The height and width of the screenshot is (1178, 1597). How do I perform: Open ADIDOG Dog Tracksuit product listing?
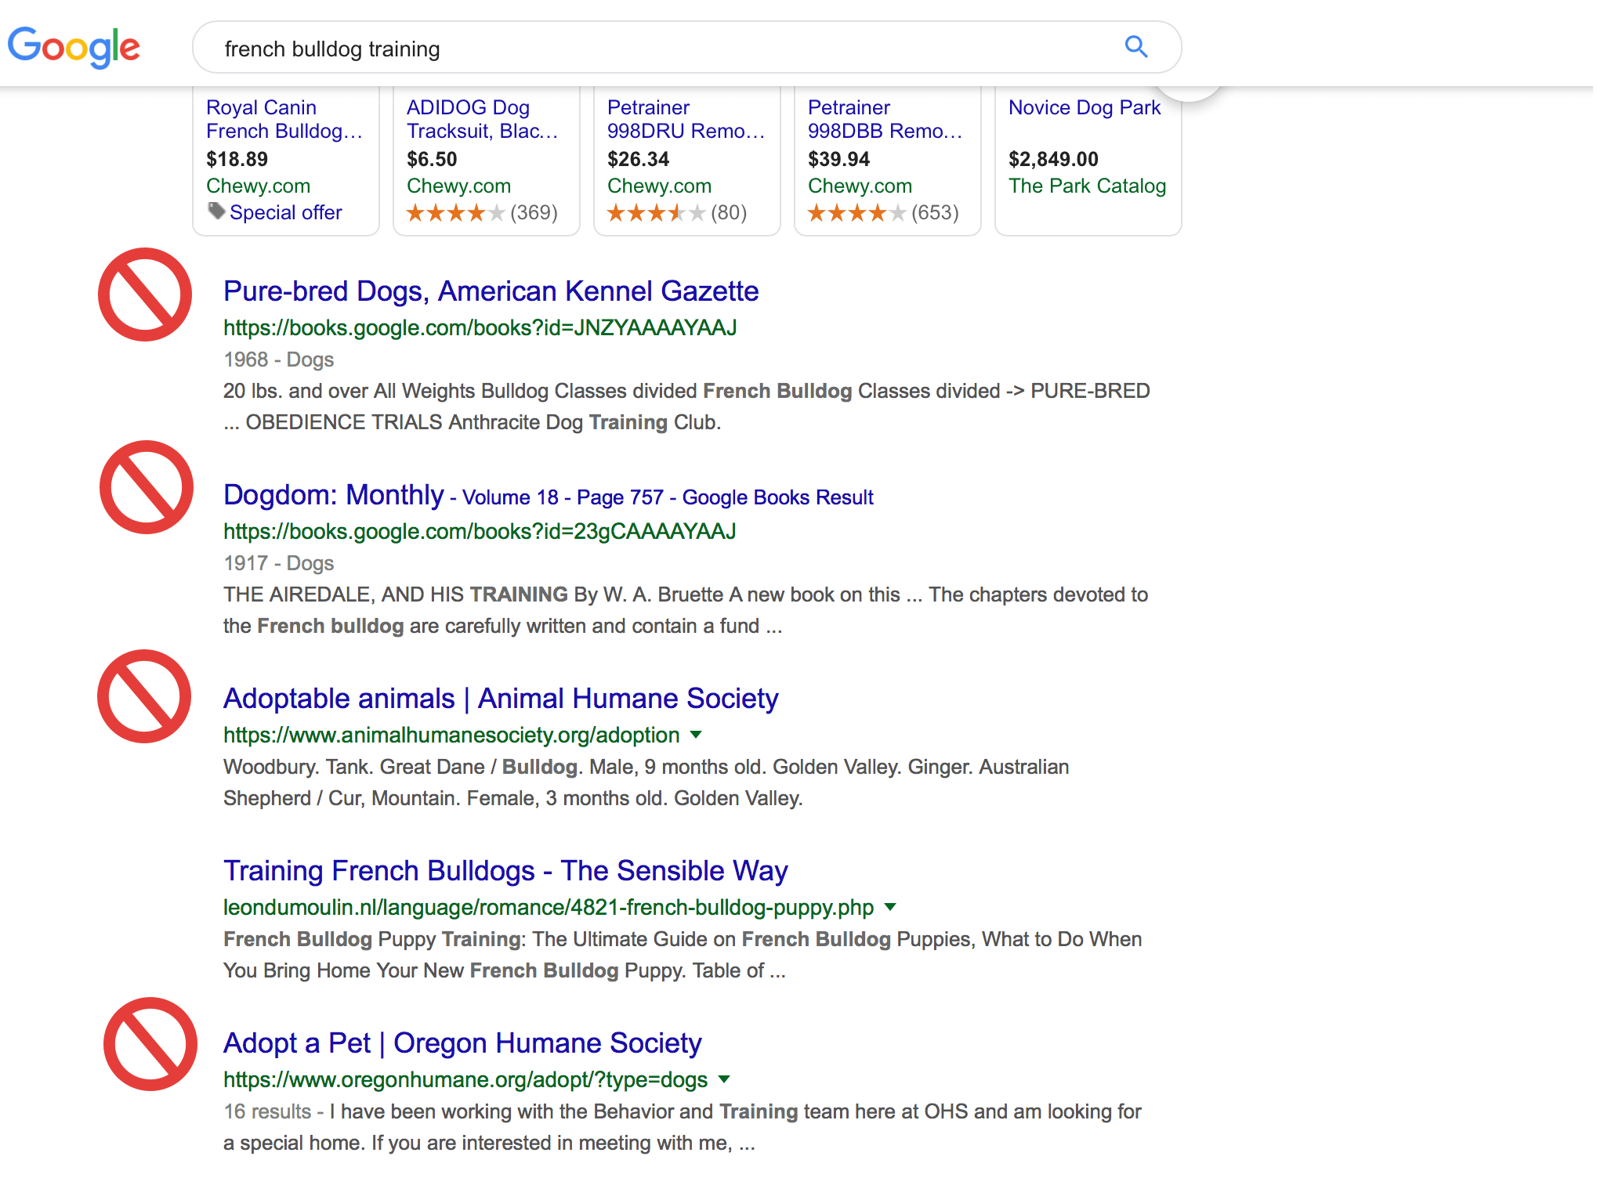click(x=482, y=119)
